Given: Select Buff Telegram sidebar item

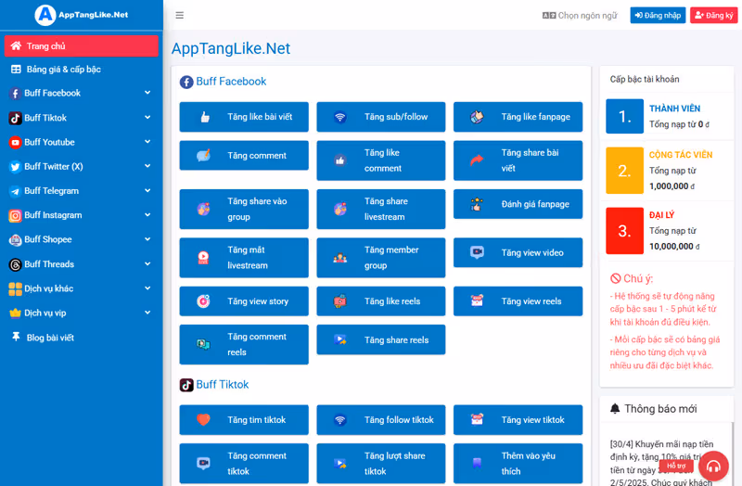Looking at the screenshot, I should tap(82, 191).
